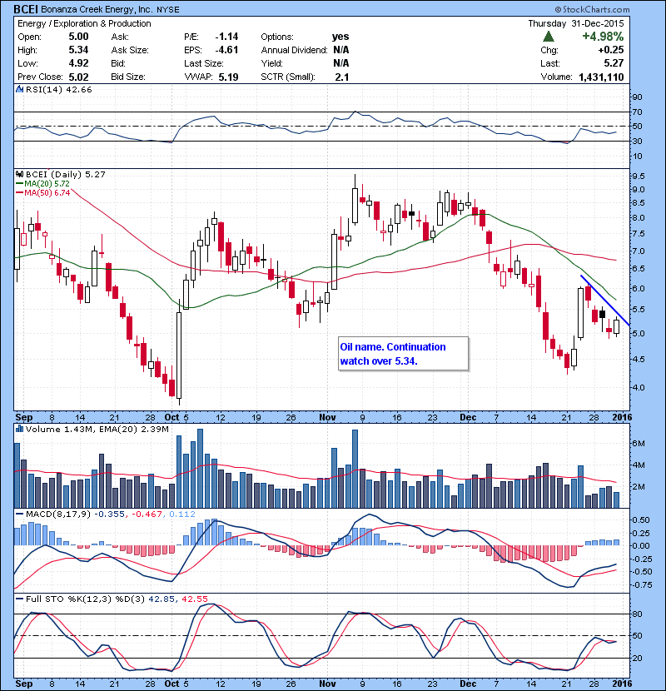
Task: Click the SCTR (Small) value "2.1"
Action: 342,77
